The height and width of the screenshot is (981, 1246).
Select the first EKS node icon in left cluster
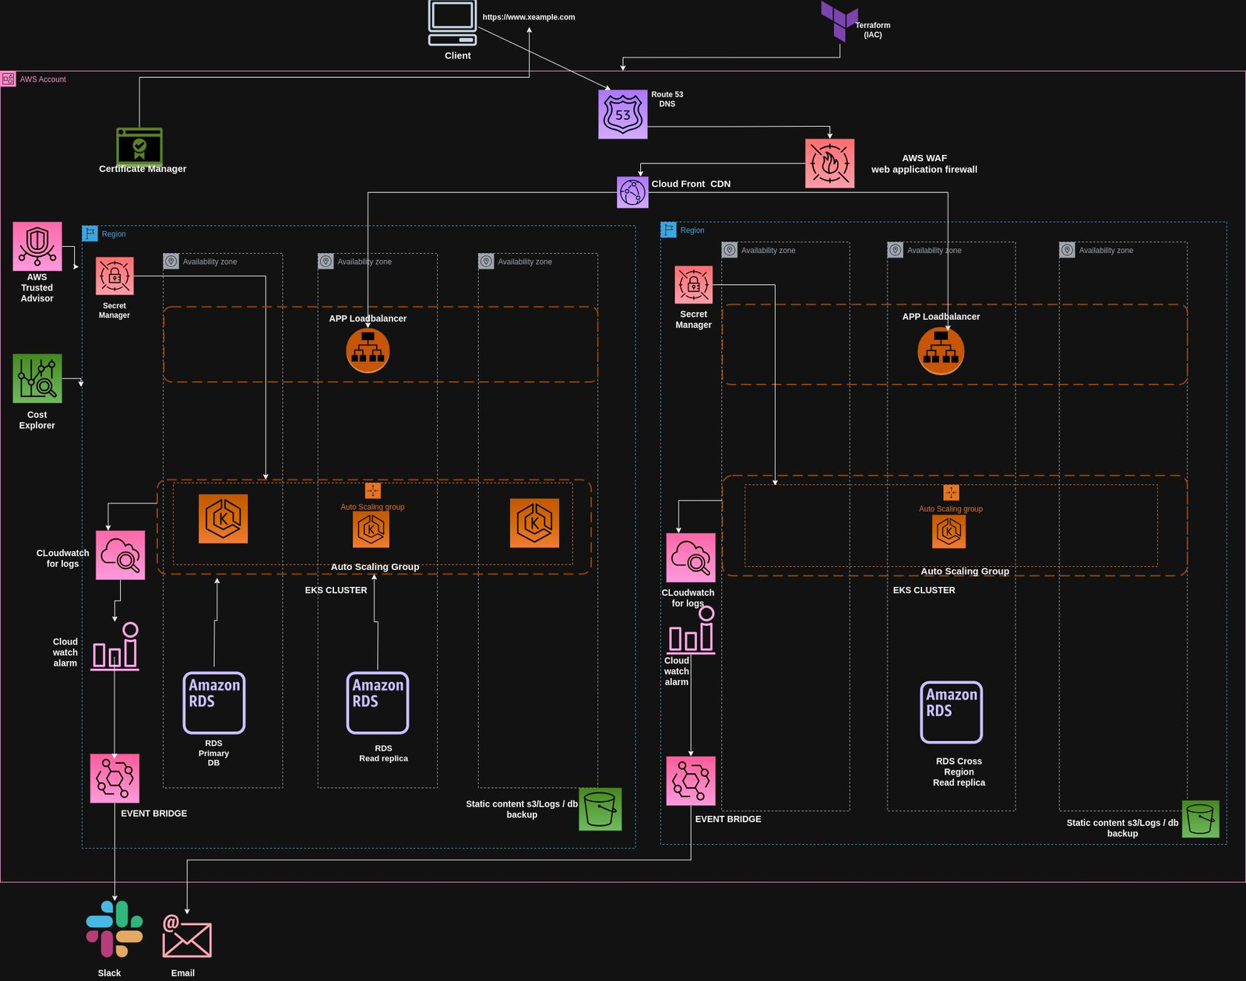point(224,519)
